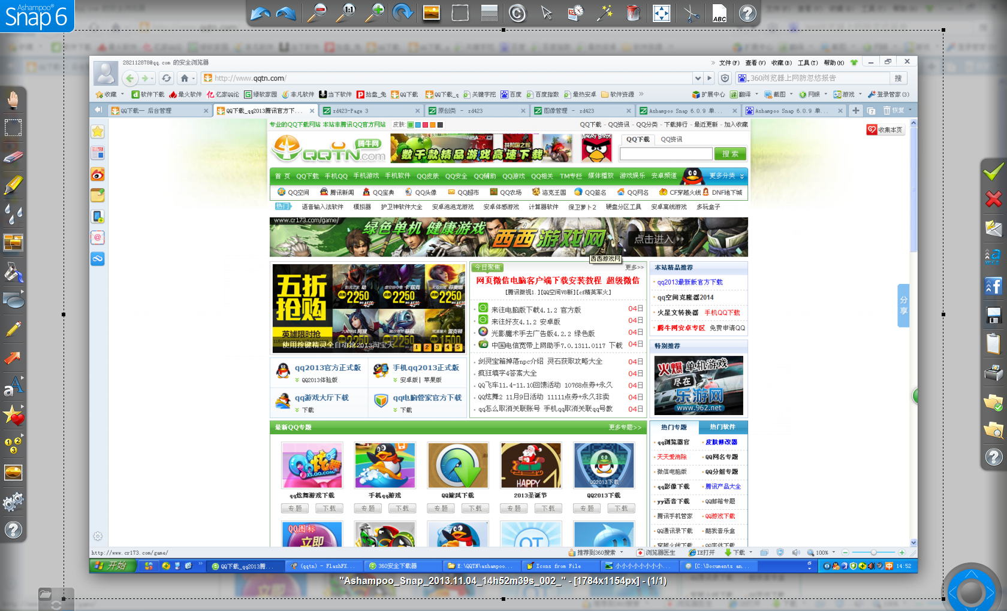The image size is (1007, 611).
Task: Open the 收藏 favorites dropdown
Action: (x=122, y=94)
